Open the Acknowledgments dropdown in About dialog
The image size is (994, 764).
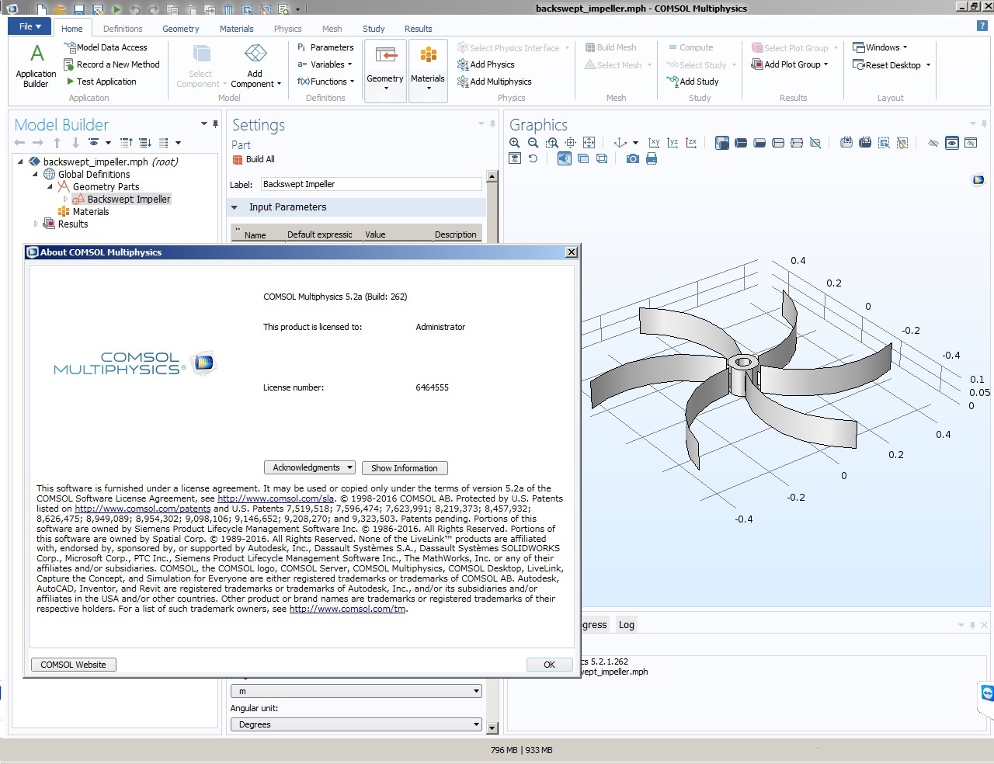click(310, 467)
